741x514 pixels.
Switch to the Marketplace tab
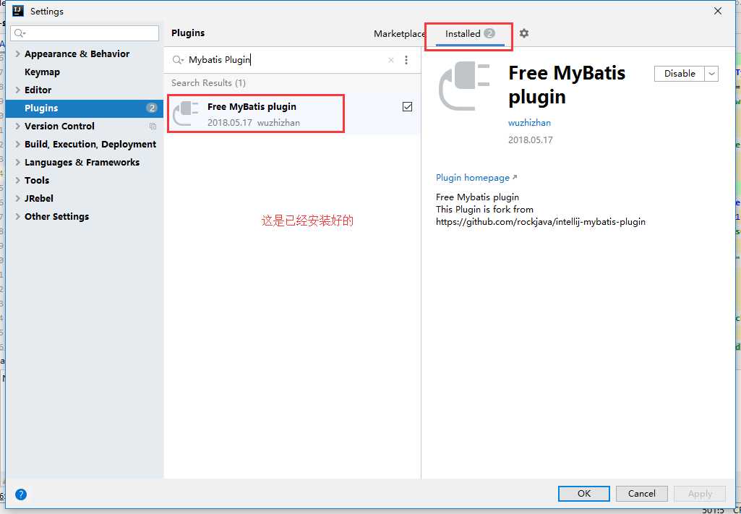(x=399, y=33)
